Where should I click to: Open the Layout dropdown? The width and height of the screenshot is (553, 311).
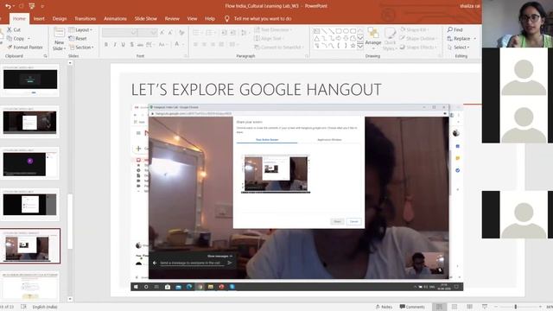coord(80,30)
